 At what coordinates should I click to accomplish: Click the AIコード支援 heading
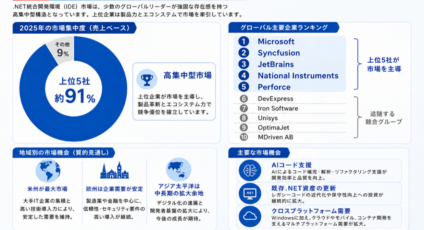click(291, 165)
